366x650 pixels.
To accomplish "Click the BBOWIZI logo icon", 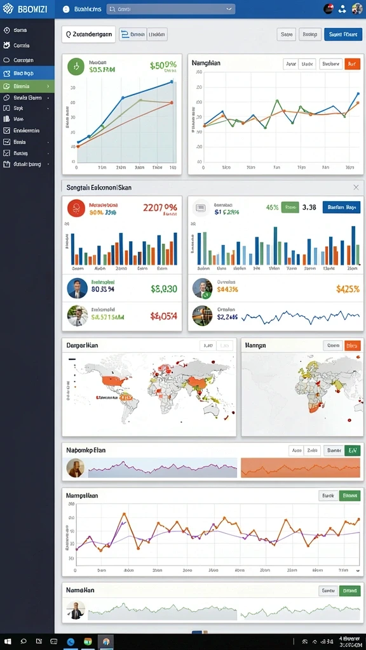I will pos(8,9).
